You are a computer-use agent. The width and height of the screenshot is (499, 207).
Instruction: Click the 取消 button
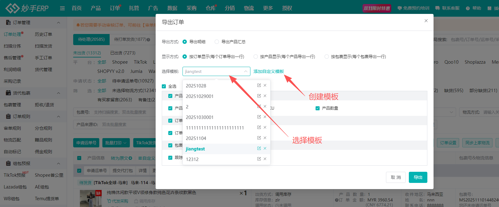[396, 177]
